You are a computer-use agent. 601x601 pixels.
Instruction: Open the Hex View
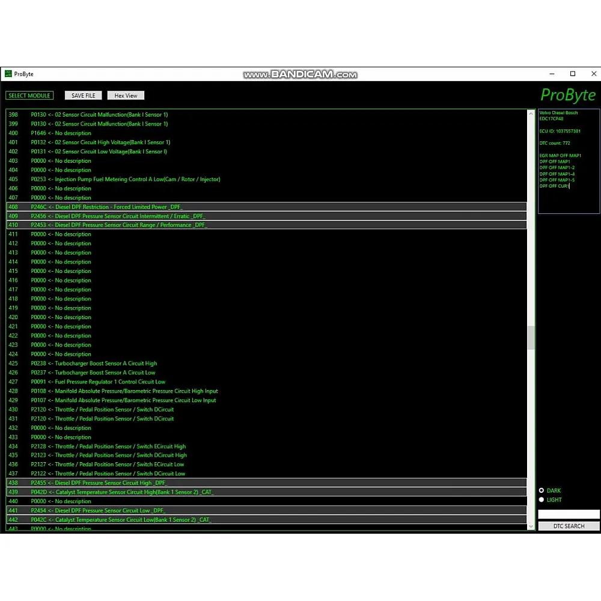tap(126, 96)
